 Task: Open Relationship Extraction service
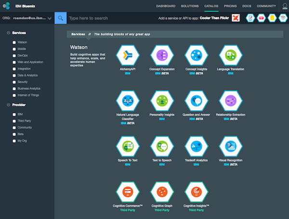(231, 101)
